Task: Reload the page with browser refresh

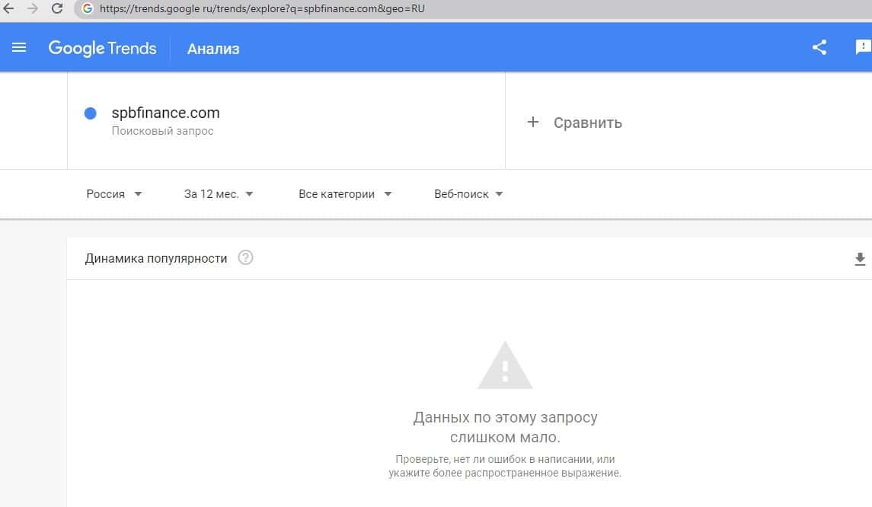Action: 56,9
